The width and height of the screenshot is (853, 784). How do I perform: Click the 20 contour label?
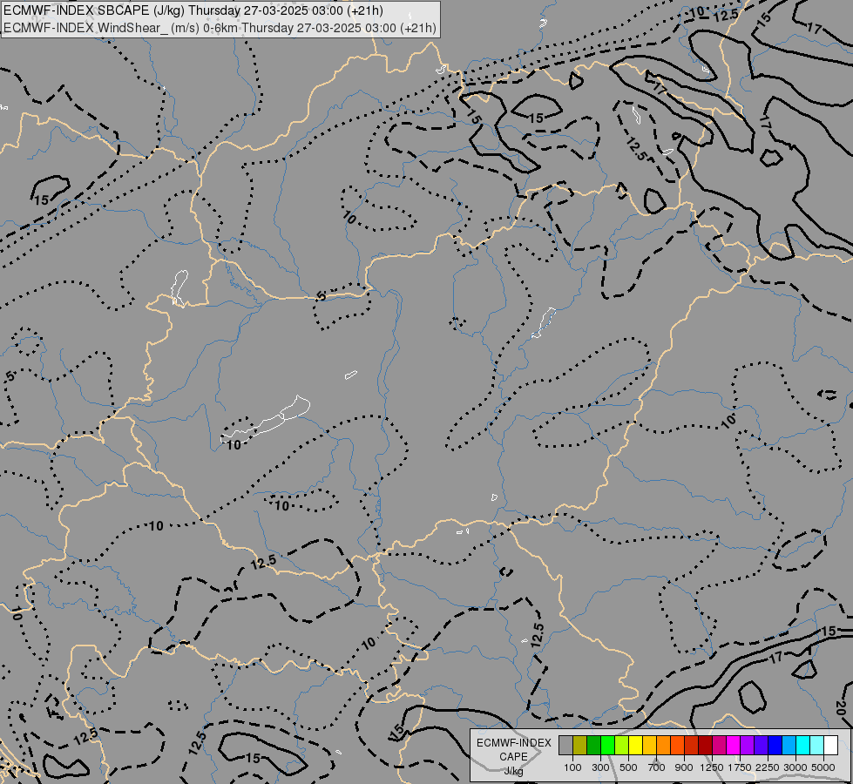point(841,709)
